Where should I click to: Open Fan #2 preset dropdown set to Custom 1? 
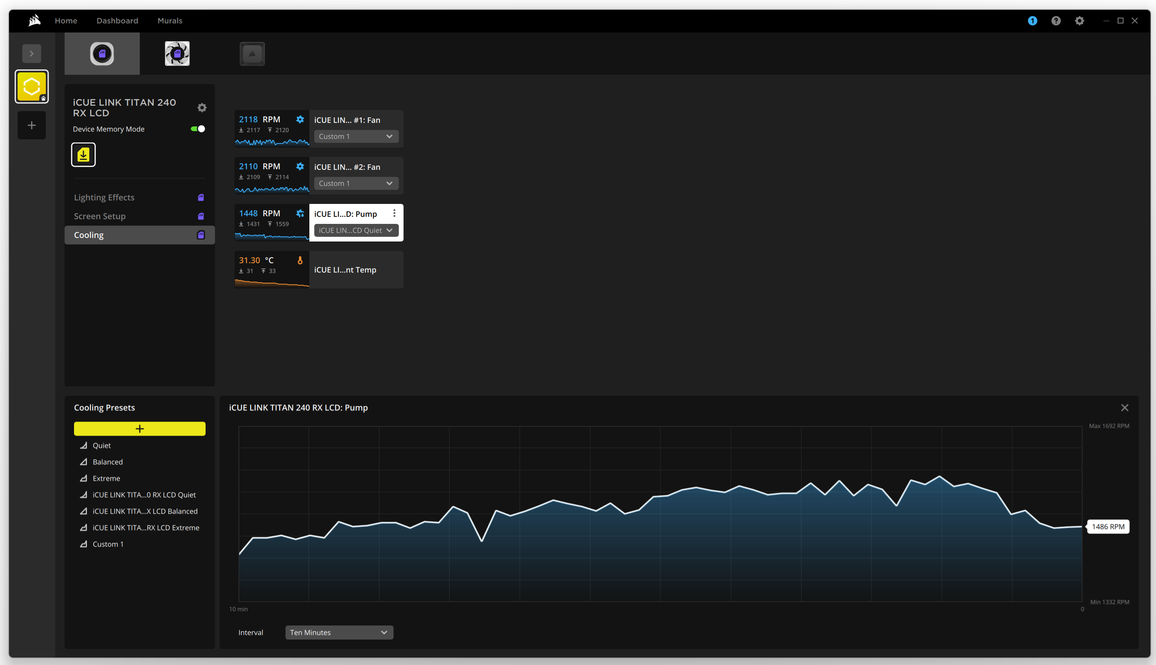[356, 184]
